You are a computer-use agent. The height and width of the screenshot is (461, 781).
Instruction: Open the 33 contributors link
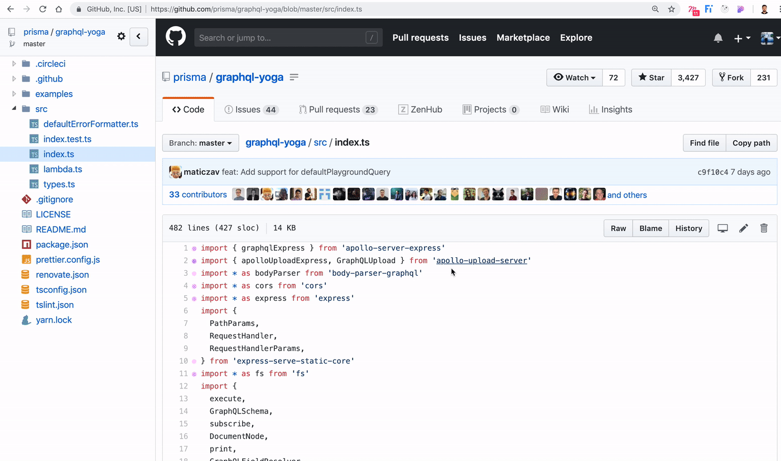pyautogui.click(x=197, y=195)
